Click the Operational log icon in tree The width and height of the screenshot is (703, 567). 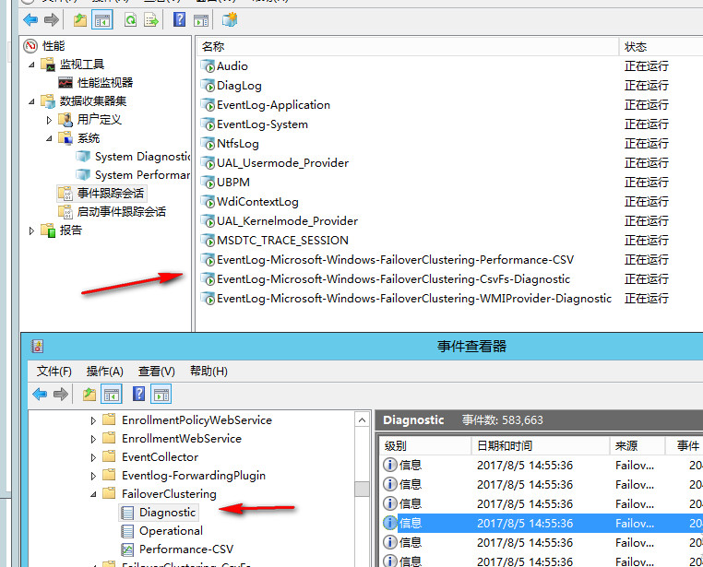click(x=128, y=531)
